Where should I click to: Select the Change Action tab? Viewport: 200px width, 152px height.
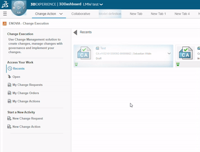[x=45, y=14]
